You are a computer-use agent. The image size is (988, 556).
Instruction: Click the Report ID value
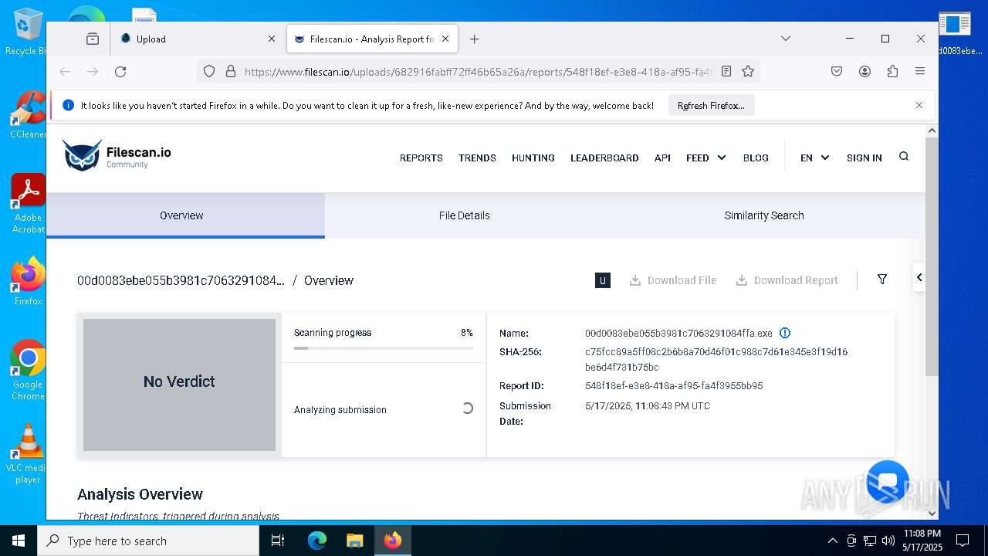pos(674,385)
